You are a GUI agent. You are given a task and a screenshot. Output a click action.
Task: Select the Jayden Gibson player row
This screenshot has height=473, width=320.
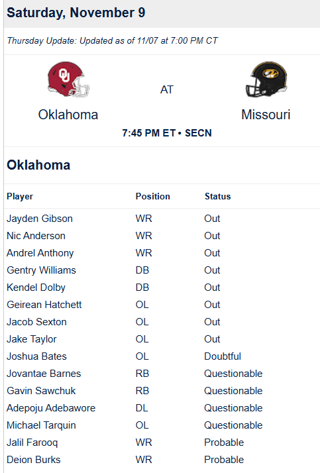pyautogui.click(x=162, y=219)
